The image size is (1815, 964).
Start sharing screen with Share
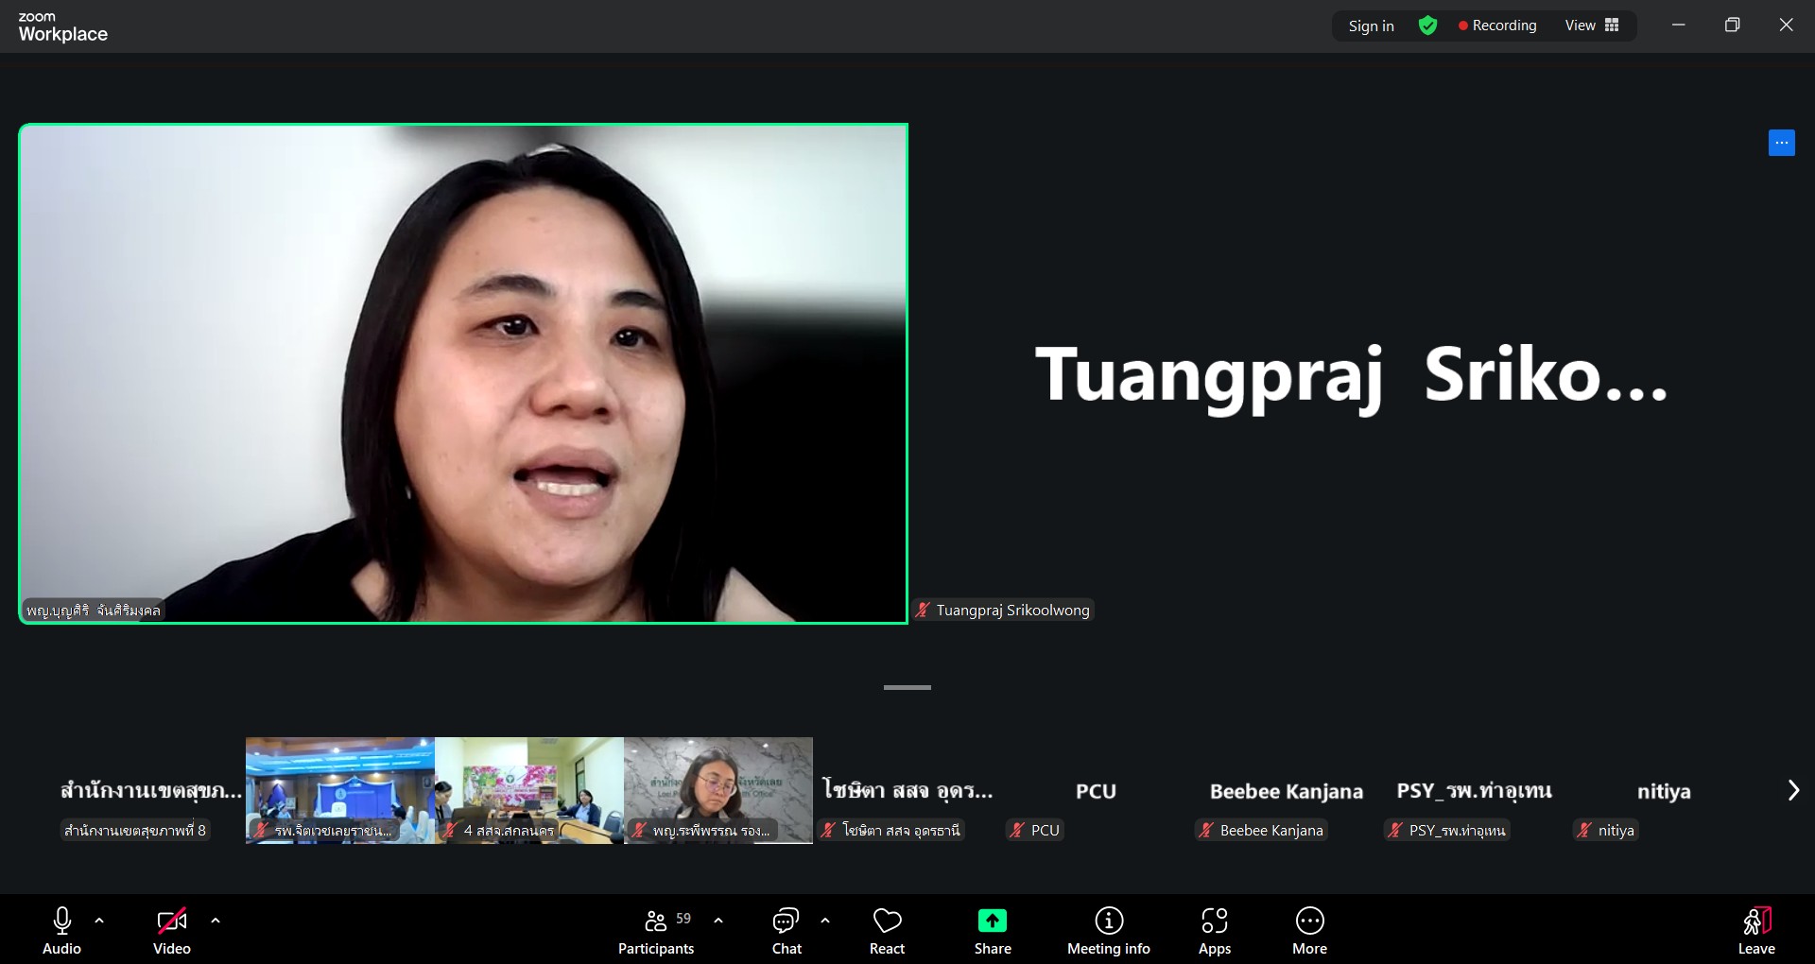pos(992,931)
